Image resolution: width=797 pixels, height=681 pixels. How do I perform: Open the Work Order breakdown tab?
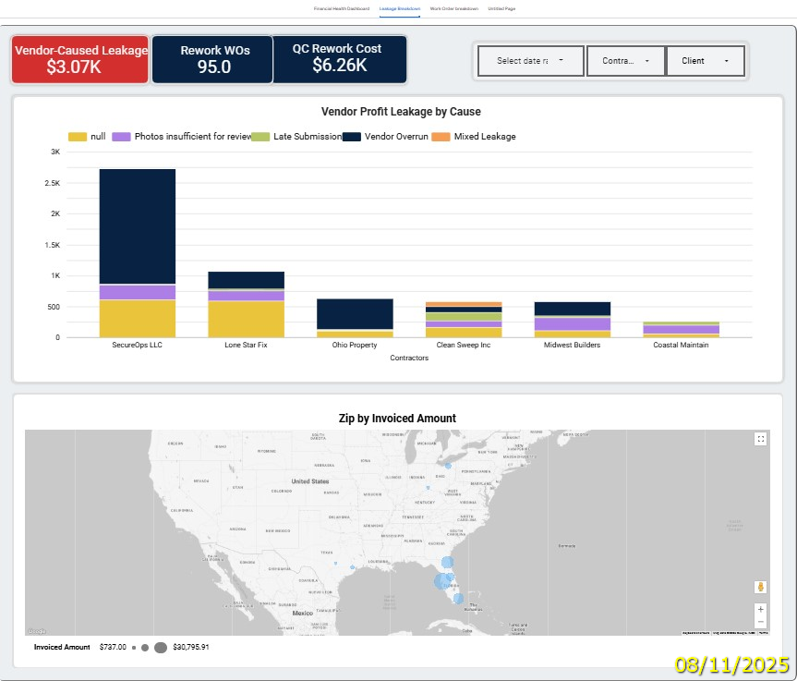coord(453,8)
